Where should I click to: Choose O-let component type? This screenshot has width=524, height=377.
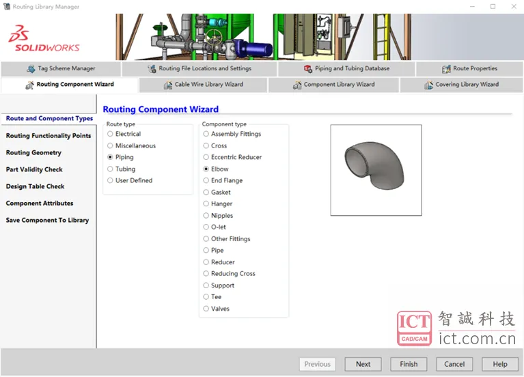point(206,227)
